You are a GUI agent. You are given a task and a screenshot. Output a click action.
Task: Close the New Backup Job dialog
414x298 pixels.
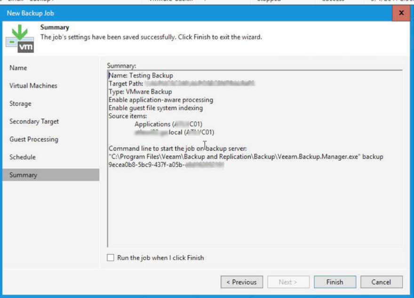click(x=401, y=13)
